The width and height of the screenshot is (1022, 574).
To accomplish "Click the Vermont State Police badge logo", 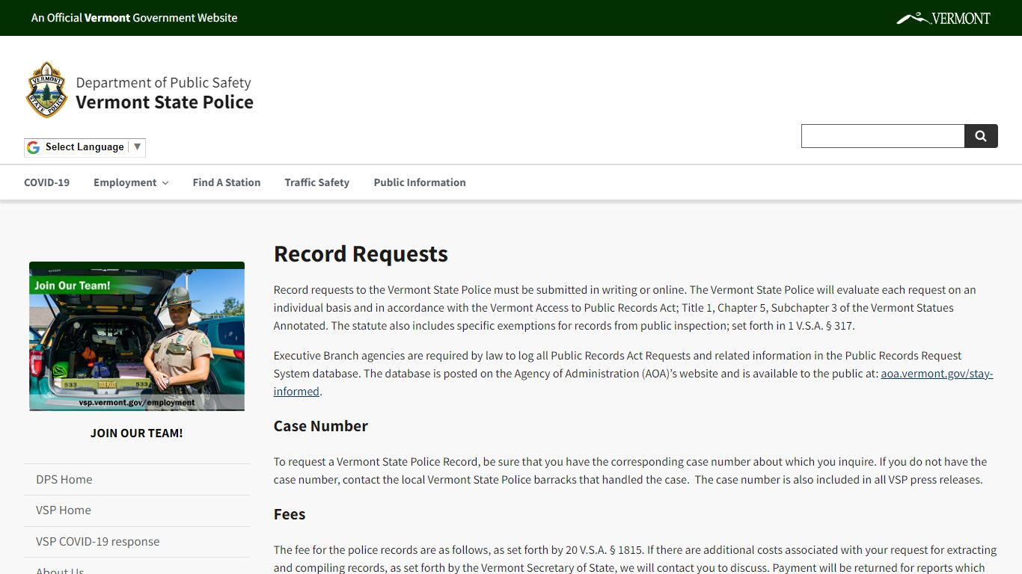I will pos(47,90).
